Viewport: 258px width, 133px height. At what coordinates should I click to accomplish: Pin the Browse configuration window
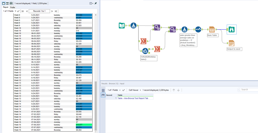(x=96, y=3)
